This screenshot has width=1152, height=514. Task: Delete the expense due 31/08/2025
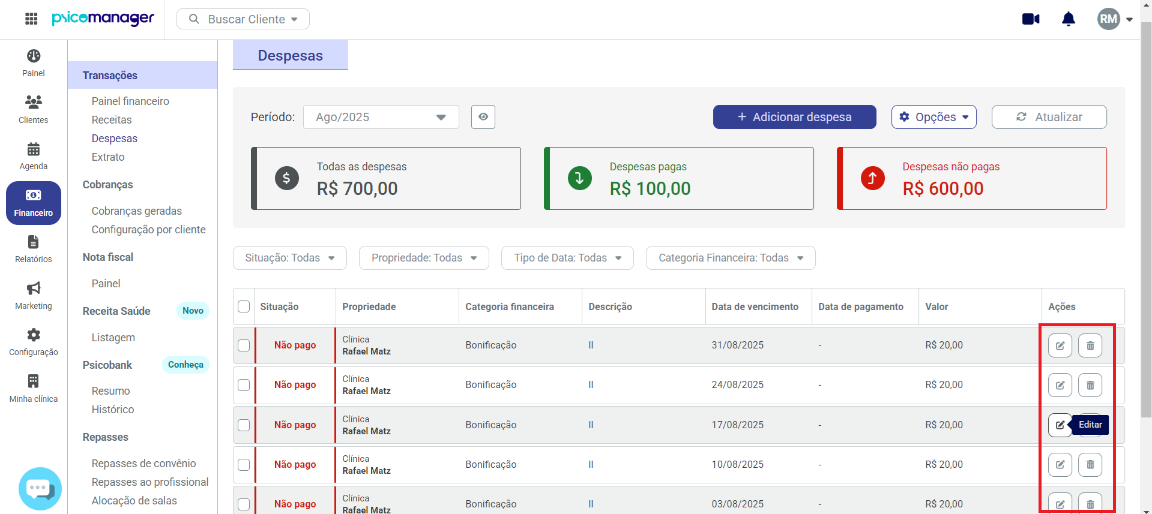[1090, 345]
